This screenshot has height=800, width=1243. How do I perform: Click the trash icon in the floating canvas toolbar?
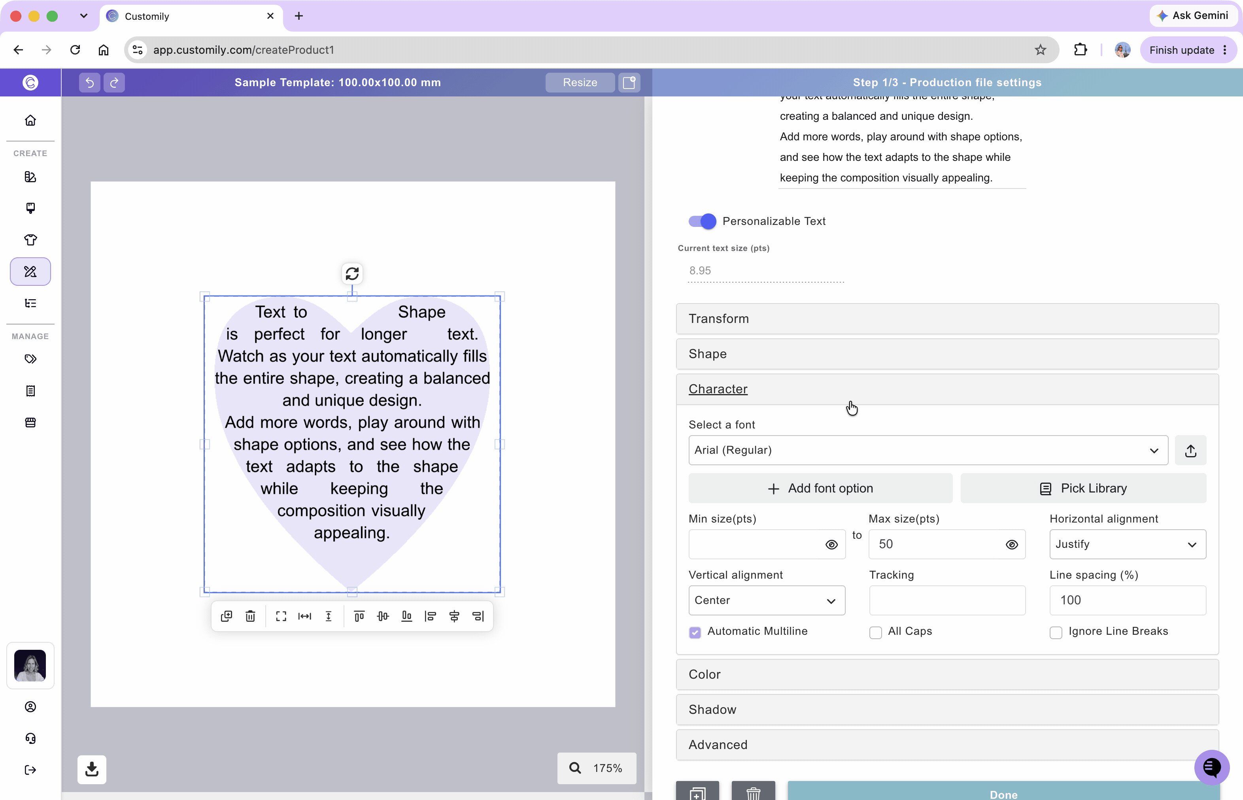[x=251, y=616]
